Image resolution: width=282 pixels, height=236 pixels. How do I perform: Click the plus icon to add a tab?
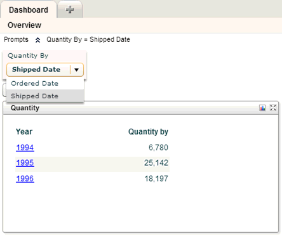[x=70, y=10]
